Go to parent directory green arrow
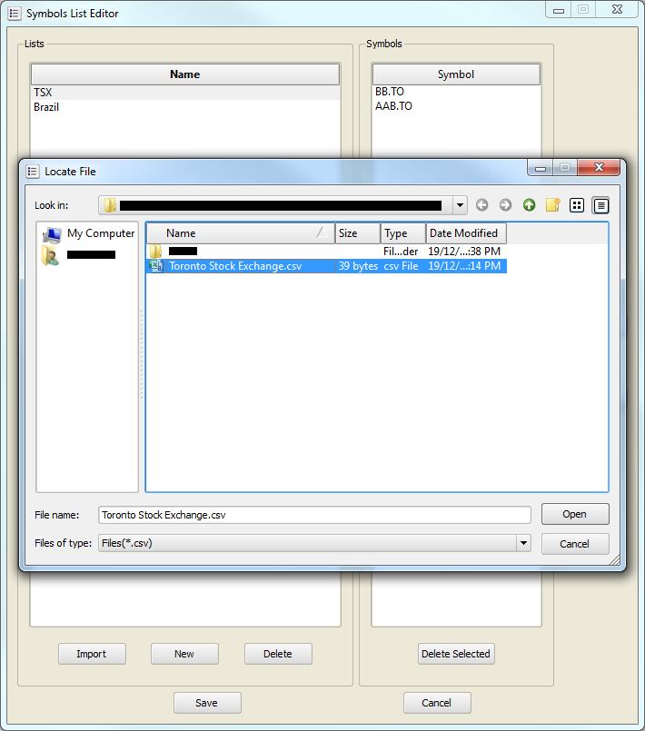The height and width of the screenshot is (731, 645). click(529, 205)
